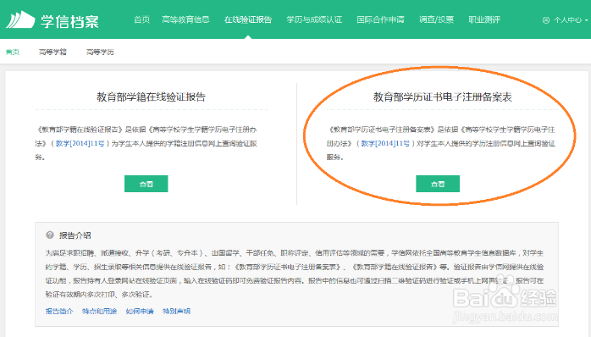Open the 报告简介 link

[x=59, y=311]
